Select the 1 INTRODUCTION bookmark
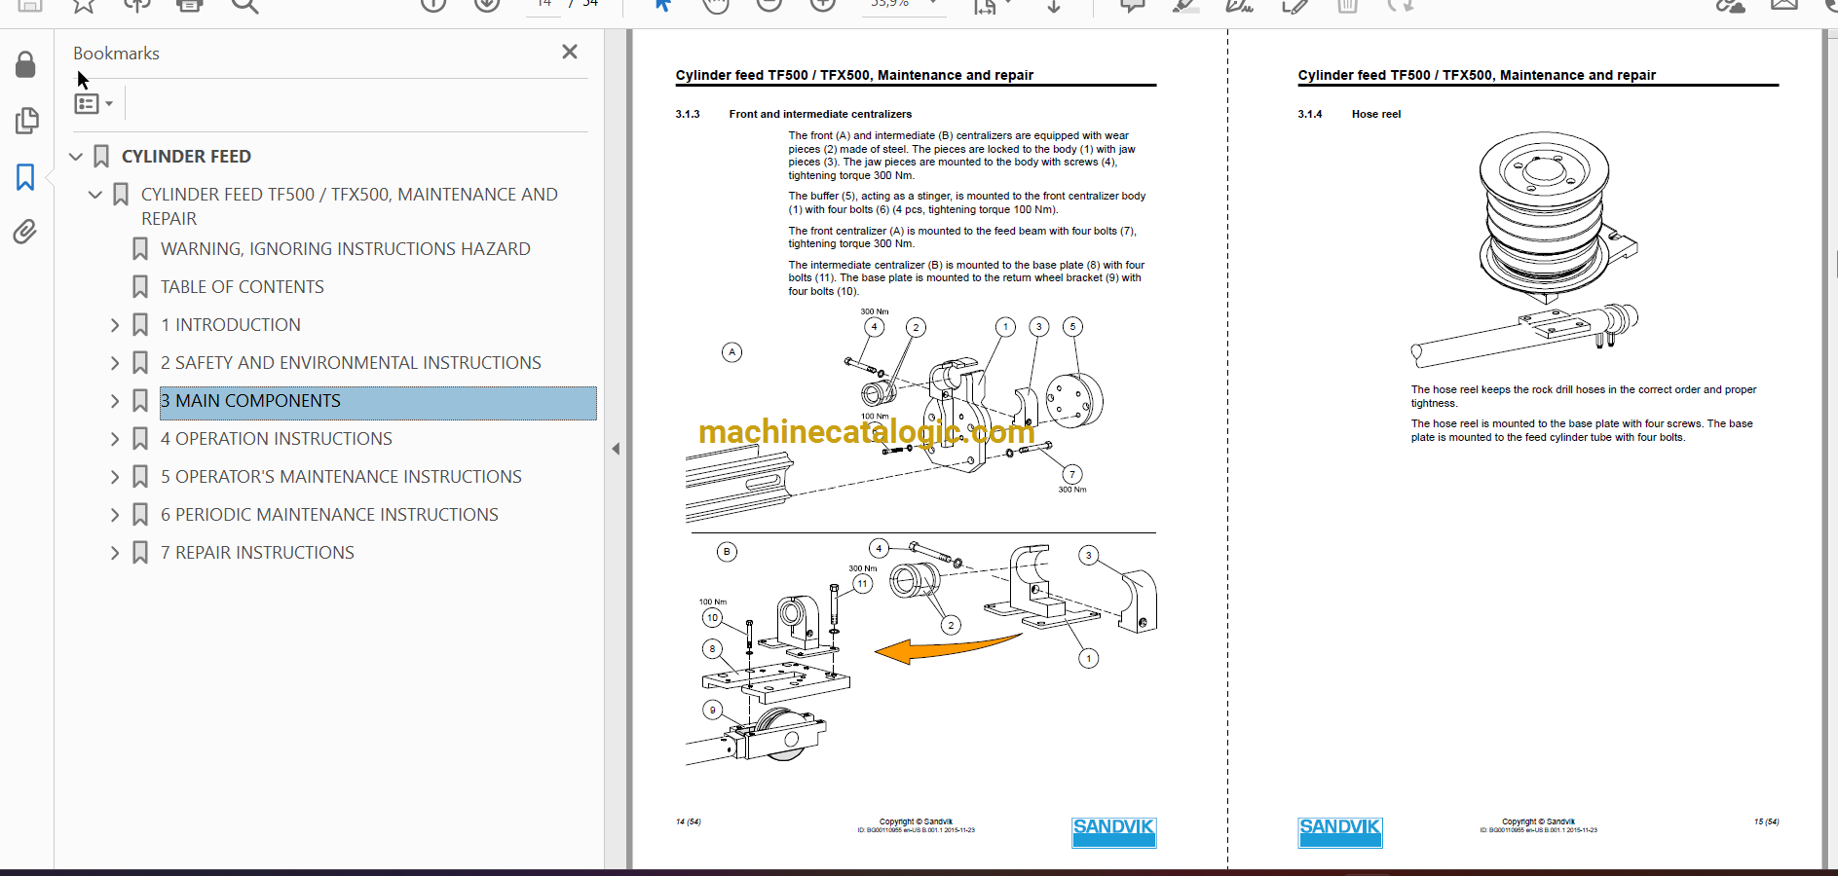 tap(231, 325)
